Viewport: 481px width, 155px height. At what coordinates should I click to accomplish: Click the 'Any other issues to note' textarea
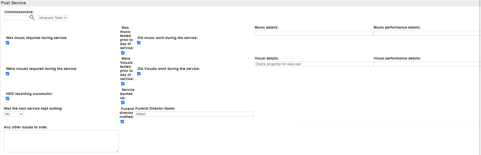[x=61, y=141]
